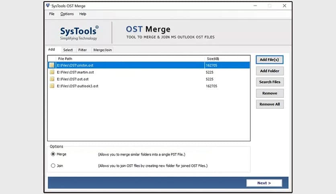The width and height of the screenshot is (336, 194).
Task: Select the E:\Files\OST\ost.ost row
Action: [149, 79]
